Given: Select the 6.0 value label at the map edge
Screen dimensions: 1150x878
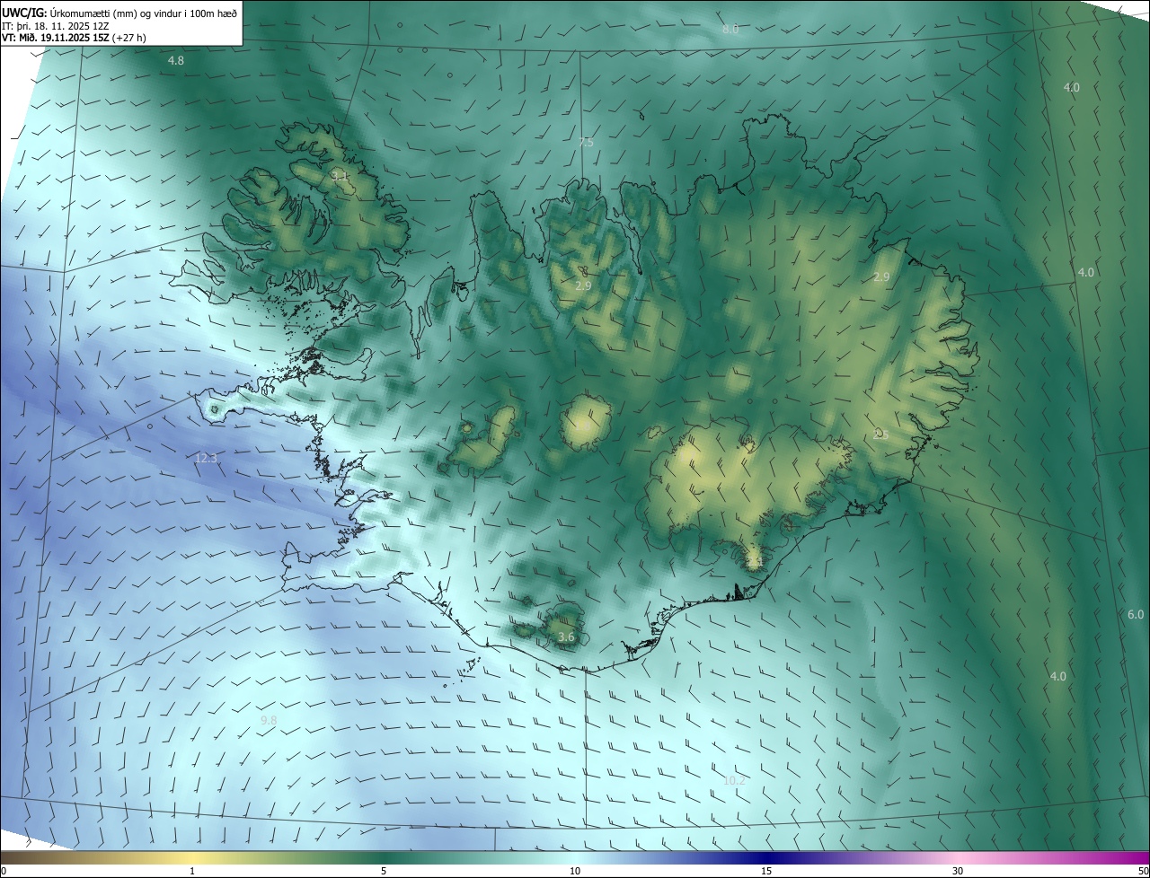Looking at the screenshot, I should [x=1136, y=615].
